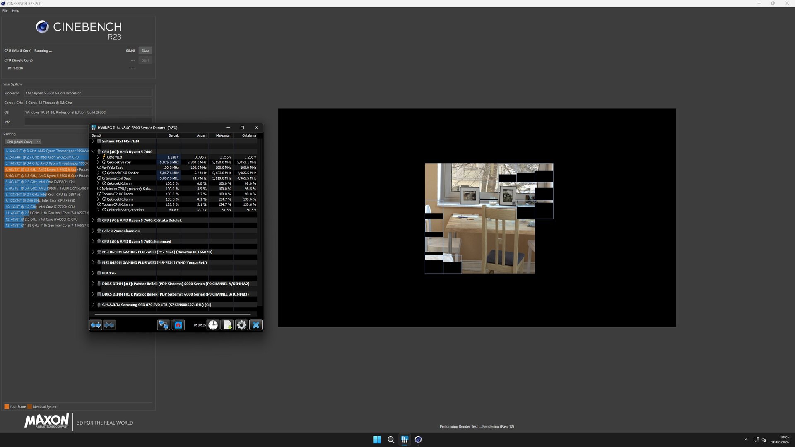The width and height of the screenshot is (795, 447).
Task: Open Windows Start menu
Action: [x=377, y=440]
